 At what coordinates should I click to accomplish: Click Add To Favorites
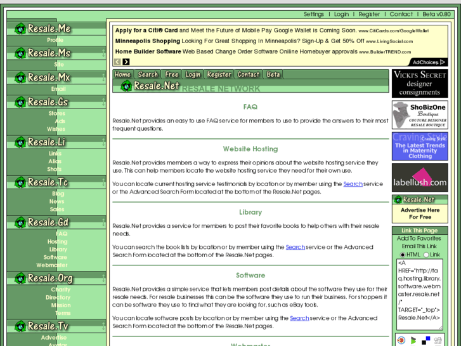tap(419, 239)
